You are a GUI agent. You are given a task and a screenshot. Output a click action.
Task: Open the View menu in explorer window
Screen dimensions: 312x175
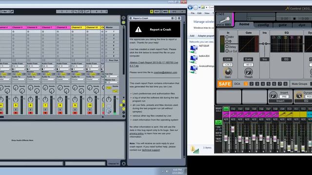coord(207,13)
